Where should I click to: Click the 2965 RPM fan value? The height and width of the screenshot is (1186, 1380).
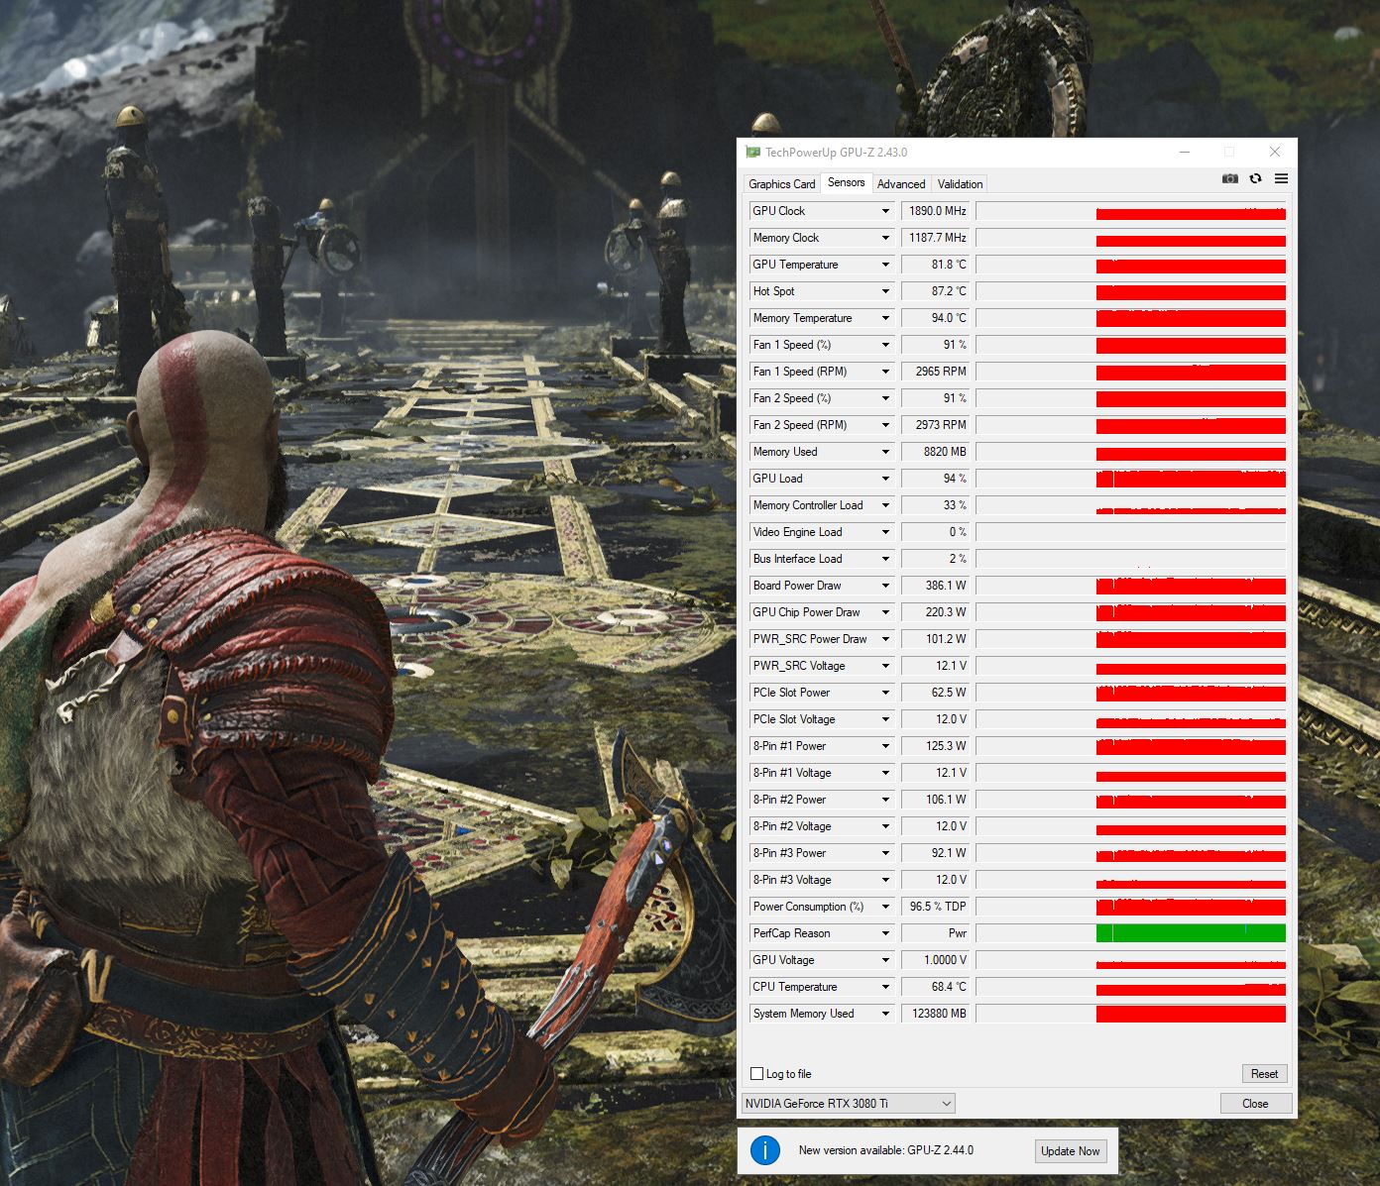[x=935, y=372]
